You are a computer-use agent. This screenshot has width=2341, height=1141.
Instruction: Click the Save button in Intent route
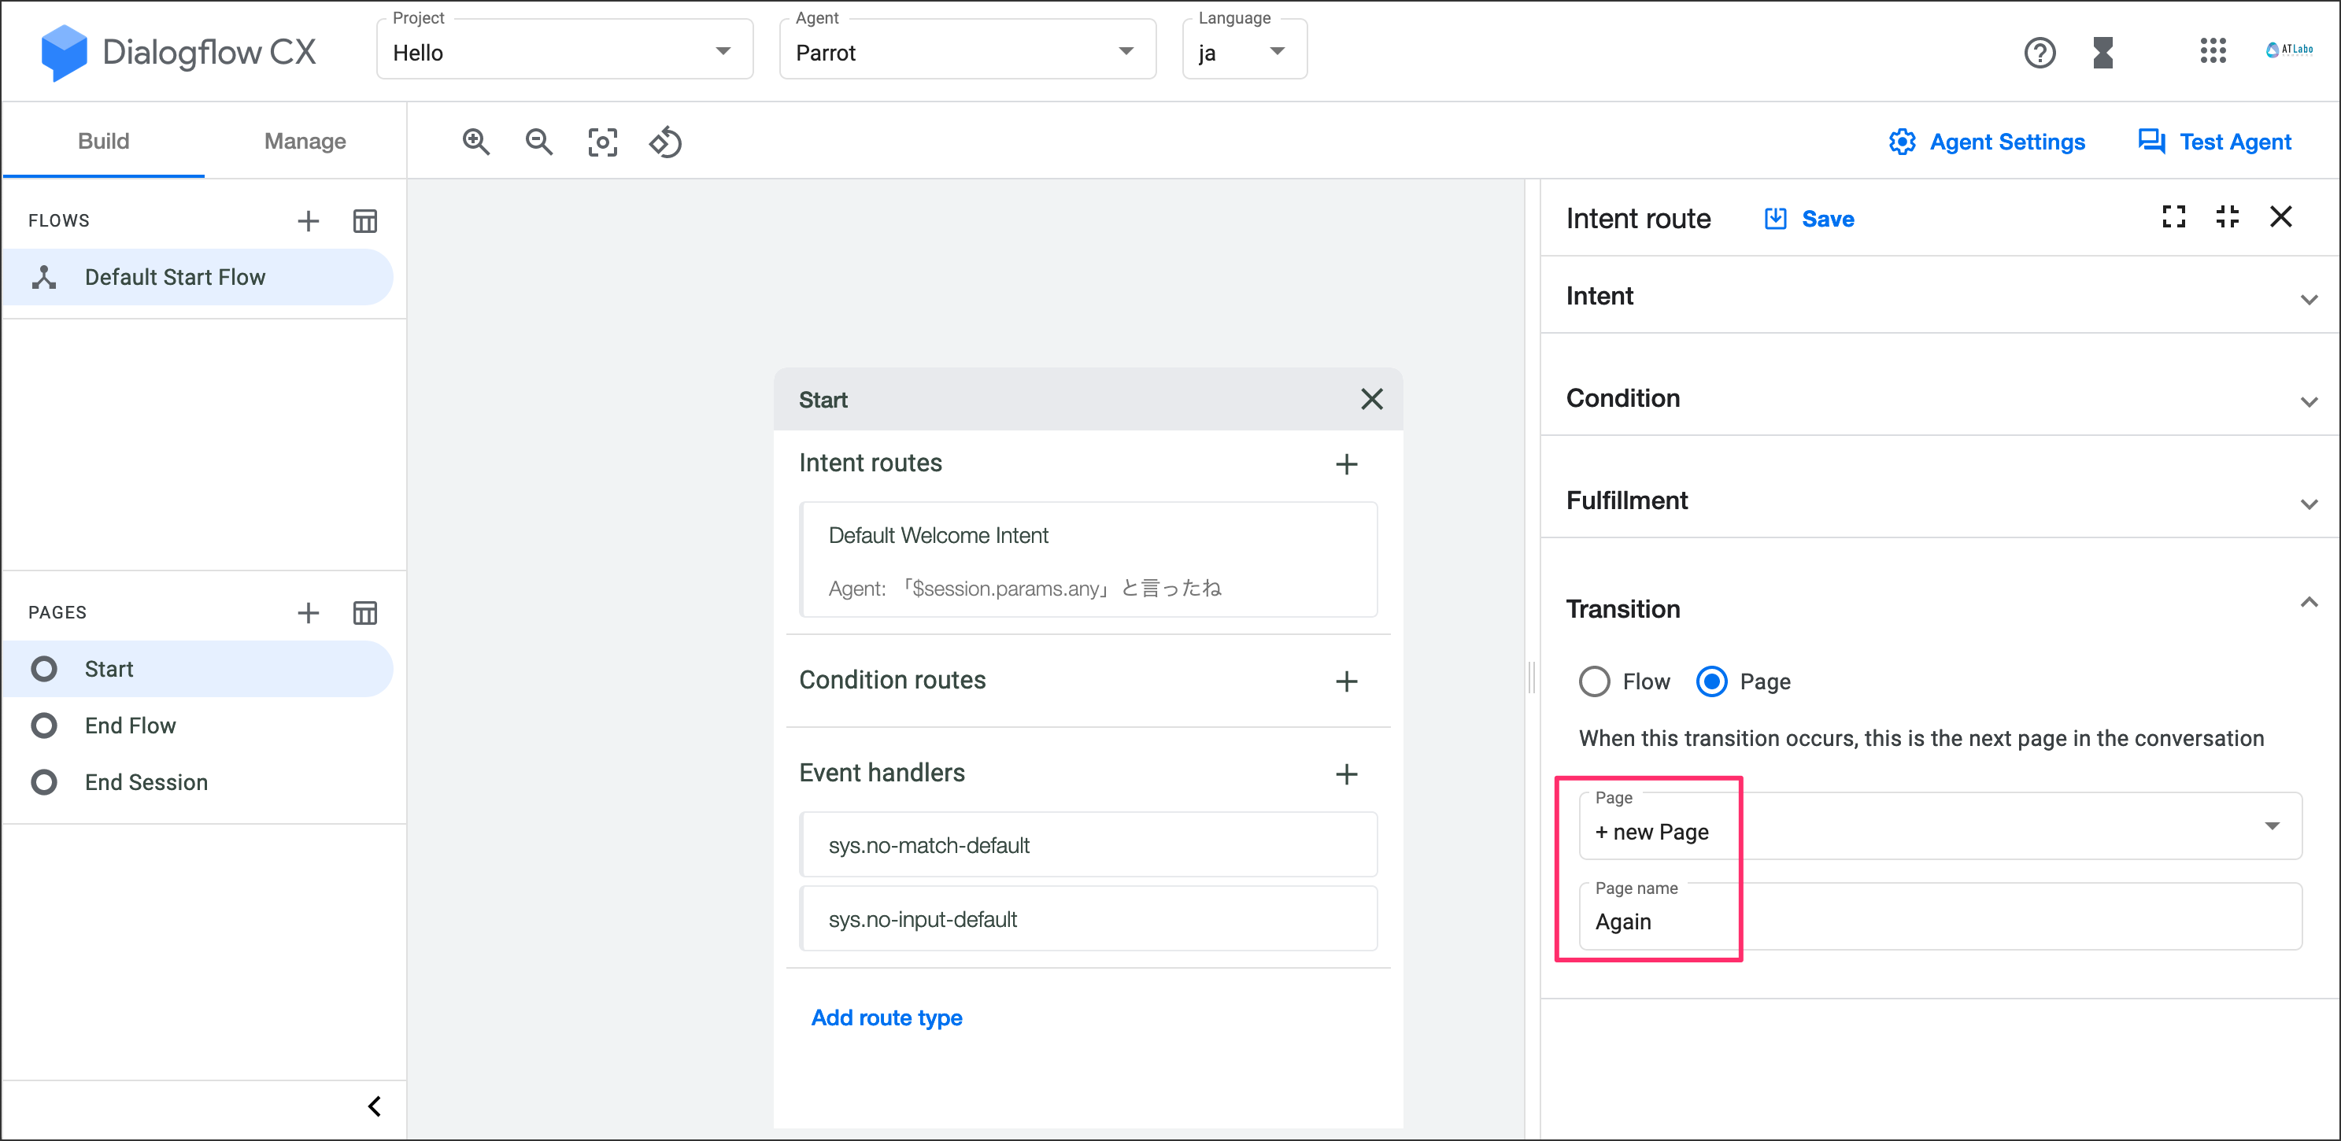(x=1810, y=219)
